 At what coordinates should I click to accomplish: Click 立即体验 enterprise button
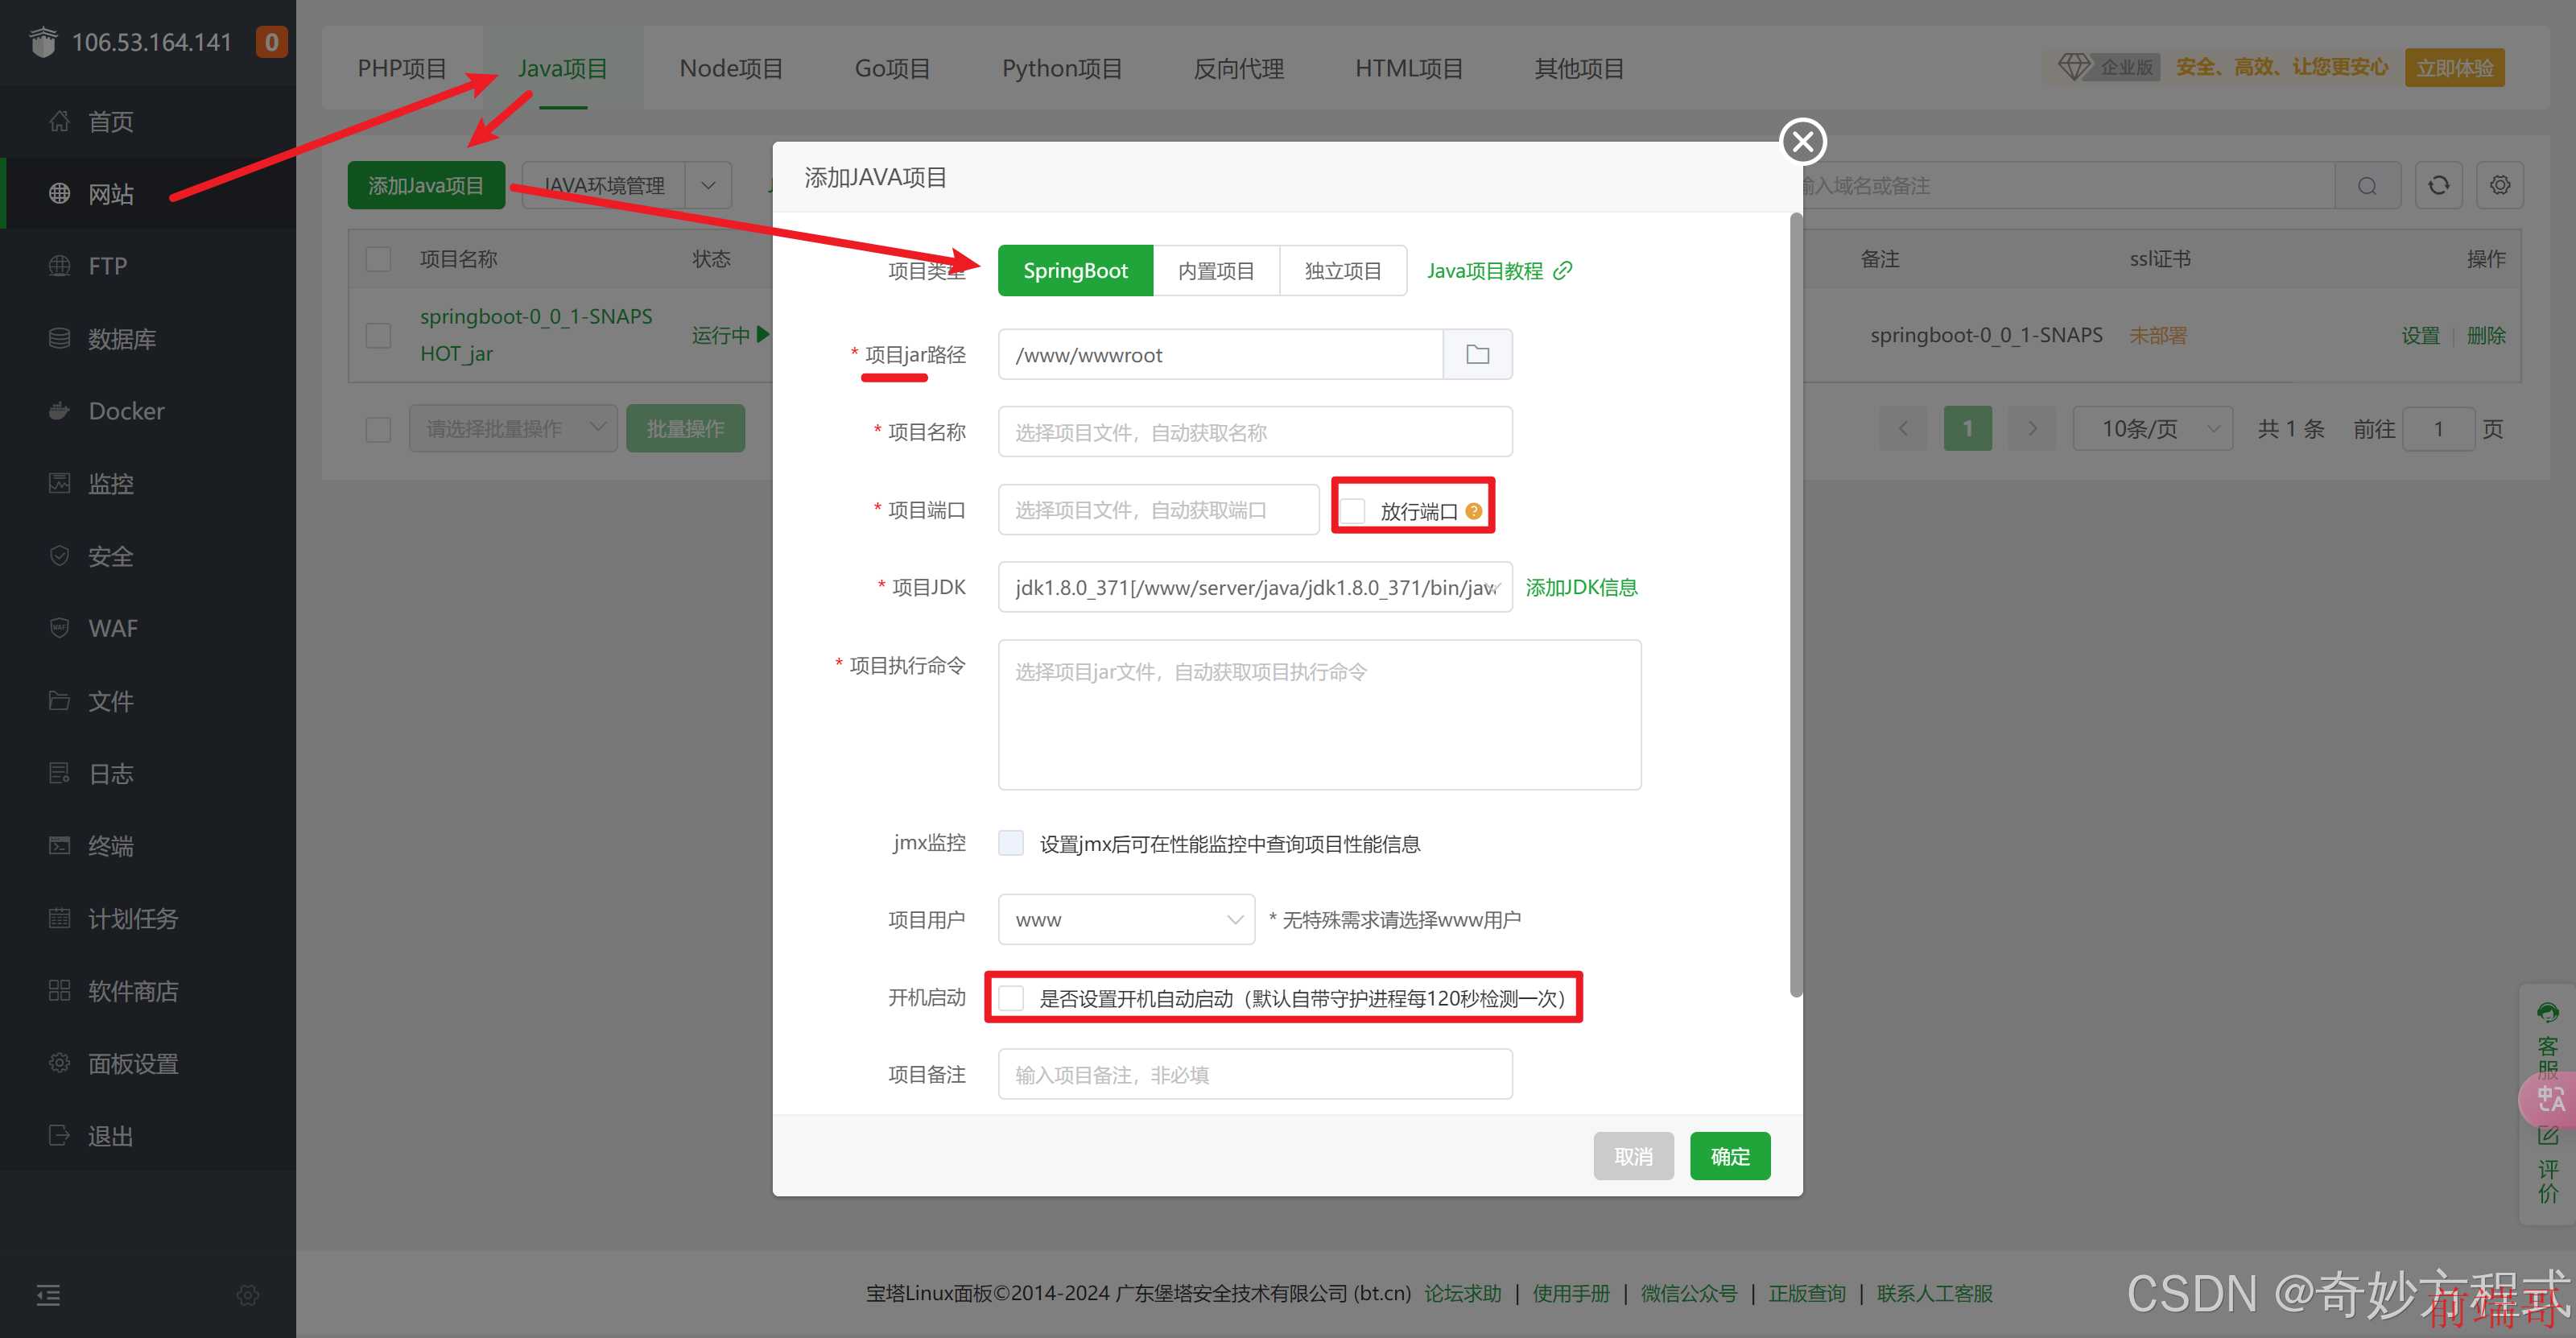(2454, 68)
